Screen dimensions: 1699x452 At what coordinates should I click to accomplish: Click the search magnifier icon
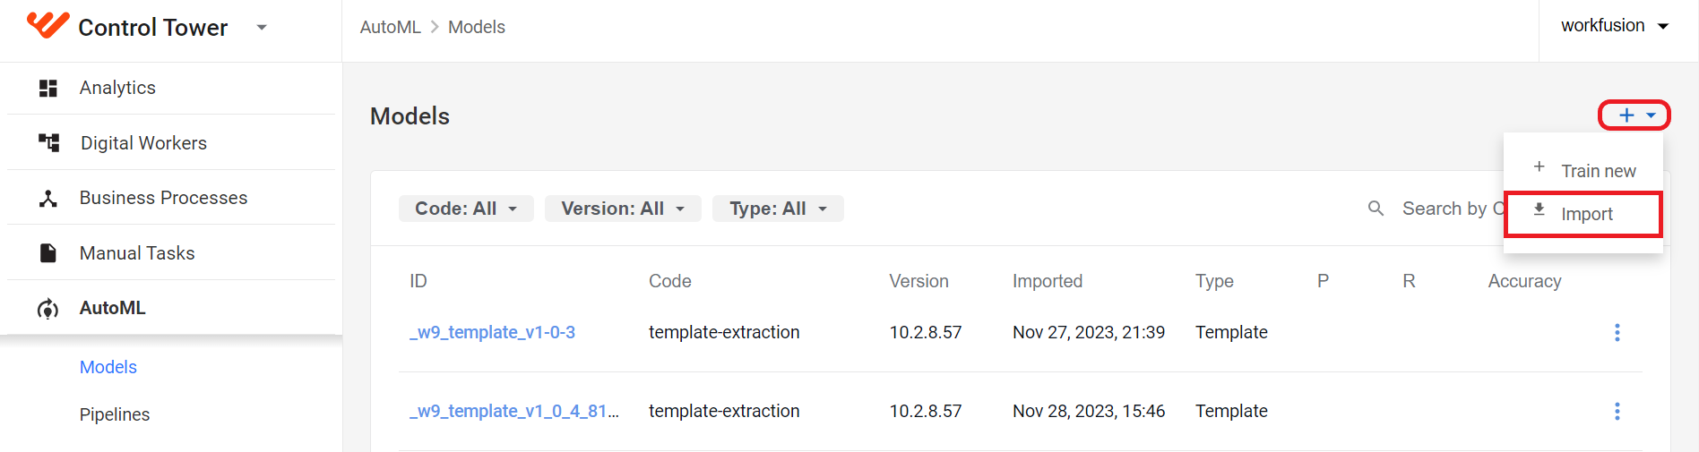coord(1376,209)
